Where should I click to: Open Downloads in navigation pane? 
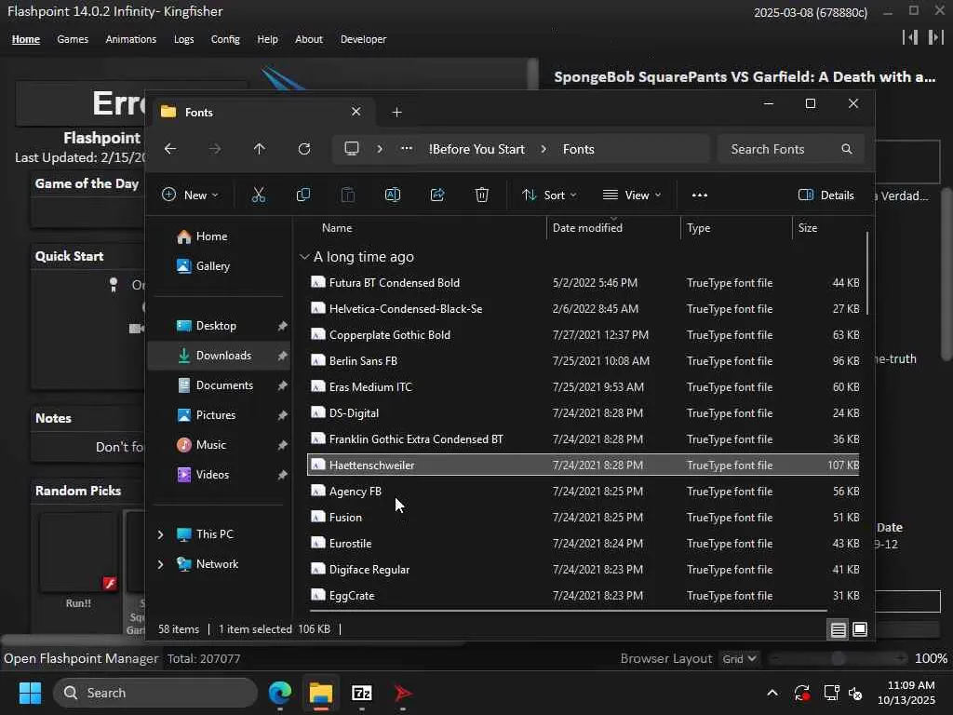(219, 356)
